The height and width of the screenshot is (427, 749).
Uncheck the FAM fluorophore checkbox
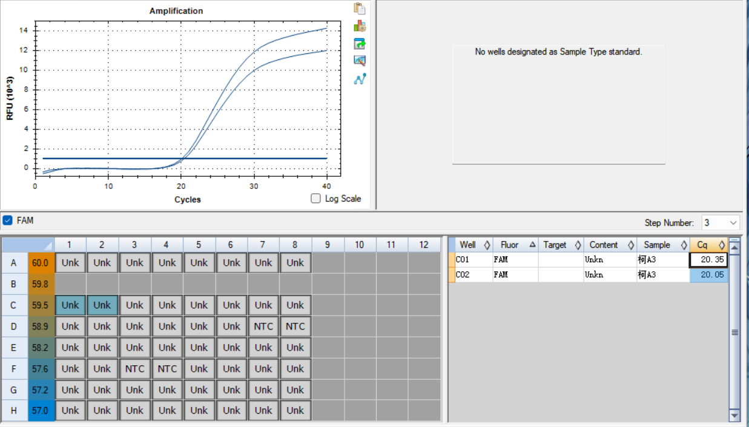7,220
